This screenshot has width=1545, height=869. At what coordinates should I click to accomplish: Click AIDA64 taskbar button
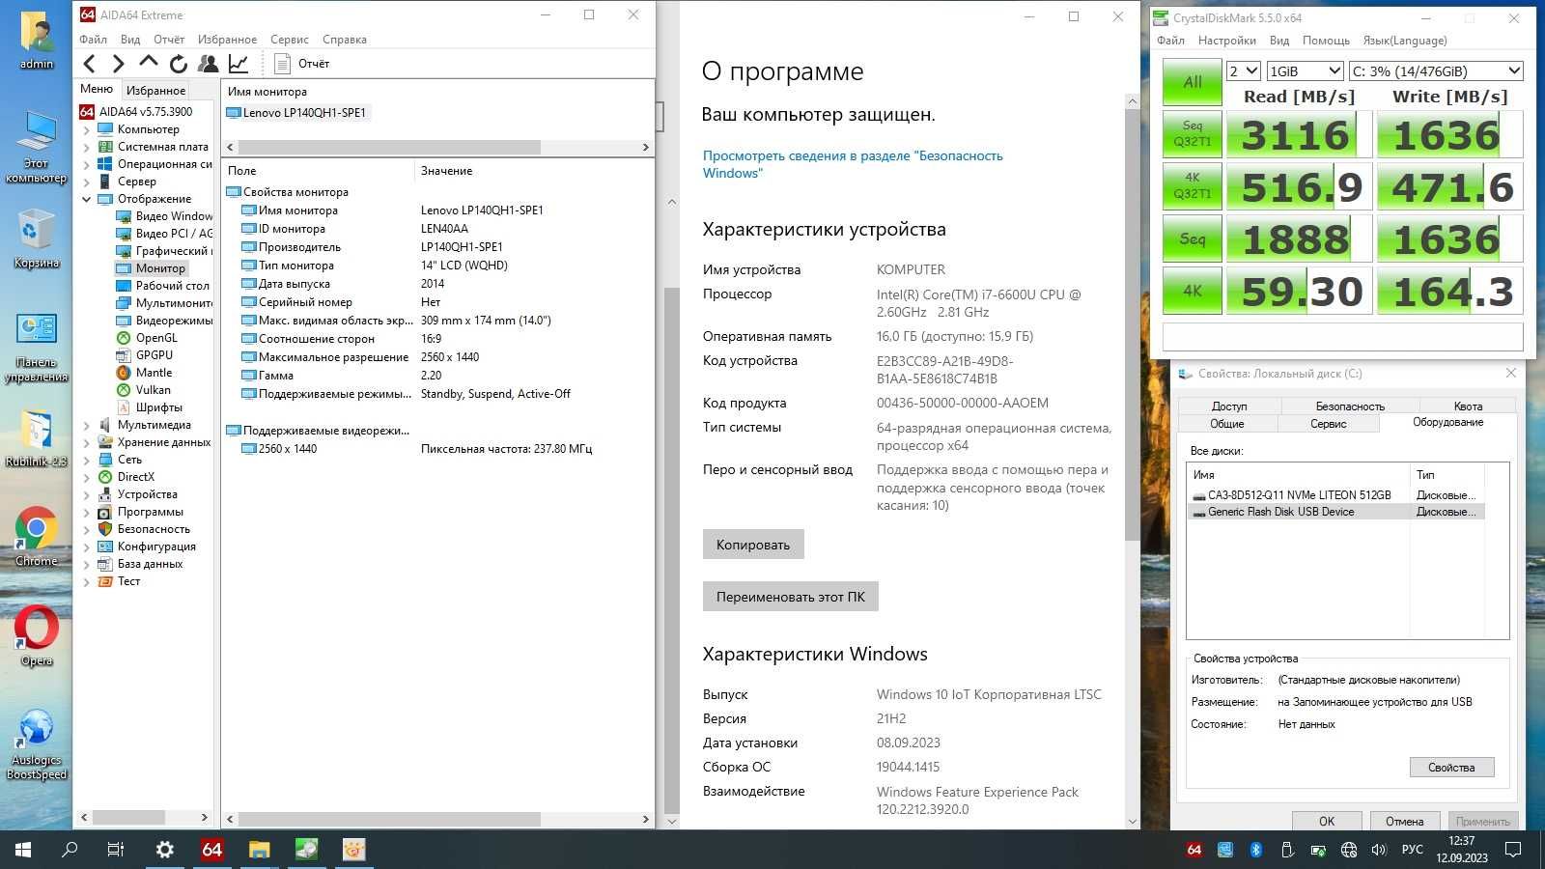pos(212,850)
